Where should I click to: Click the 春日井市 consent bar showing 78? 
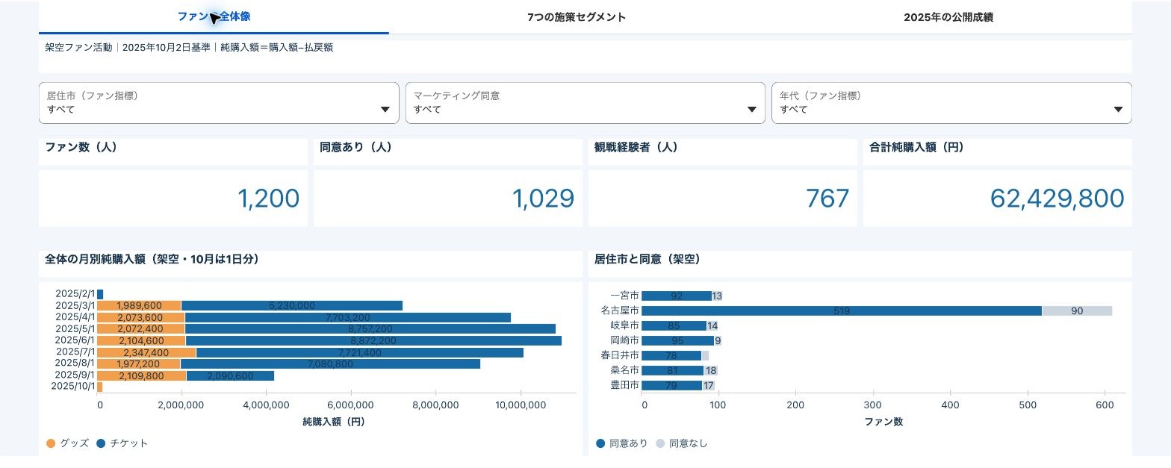[671, 355]
